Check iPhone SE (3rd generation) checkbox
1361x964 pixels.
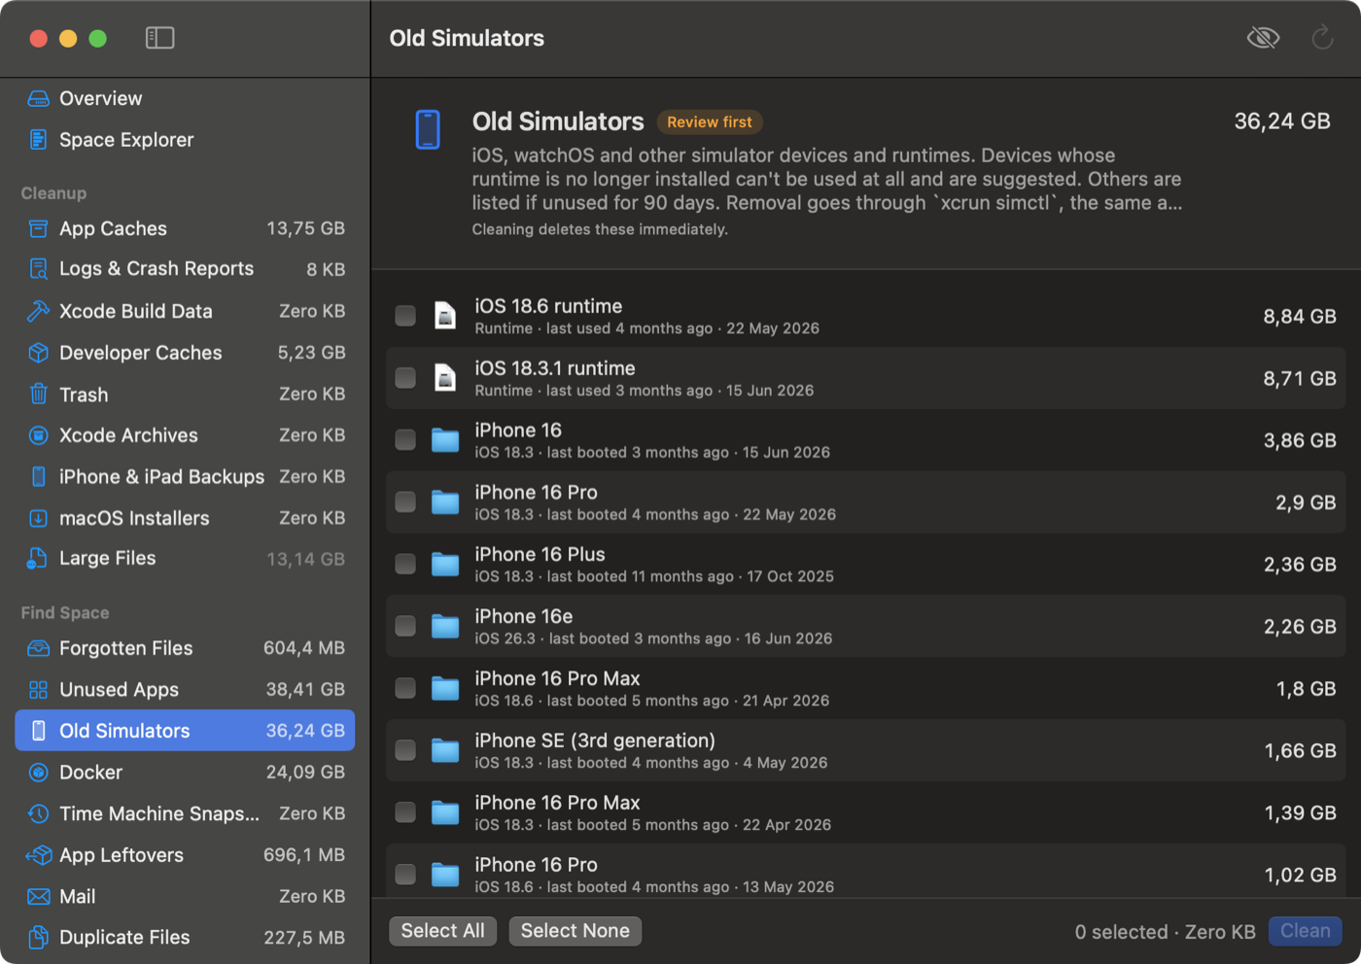click(405, 750)
